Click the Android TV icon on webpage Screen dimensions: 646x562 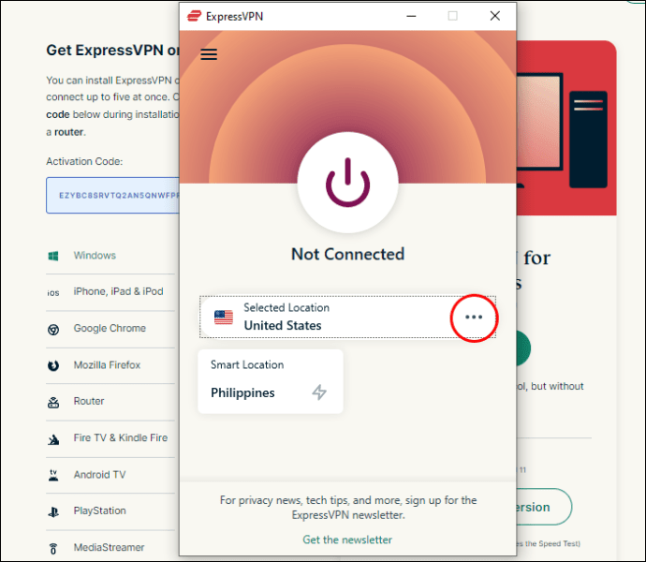(53, 476)
